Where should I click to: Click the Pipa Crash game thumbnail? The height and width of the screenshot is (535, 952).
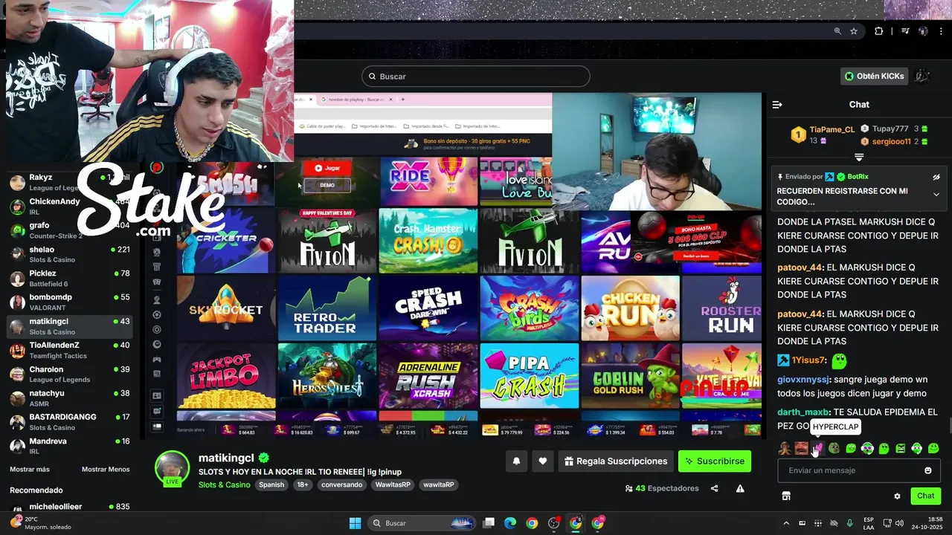click(529, 375)
